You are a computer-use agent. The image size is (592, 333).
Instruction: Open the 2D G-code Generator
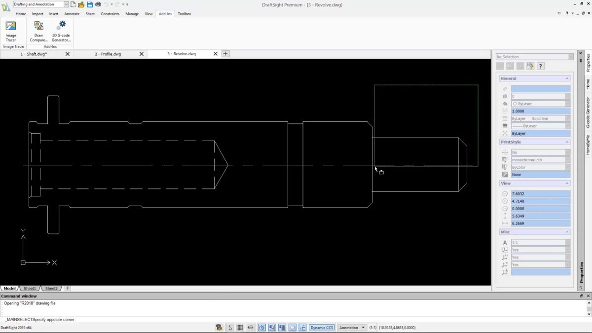pyautogui.click(x=61, y=31)
